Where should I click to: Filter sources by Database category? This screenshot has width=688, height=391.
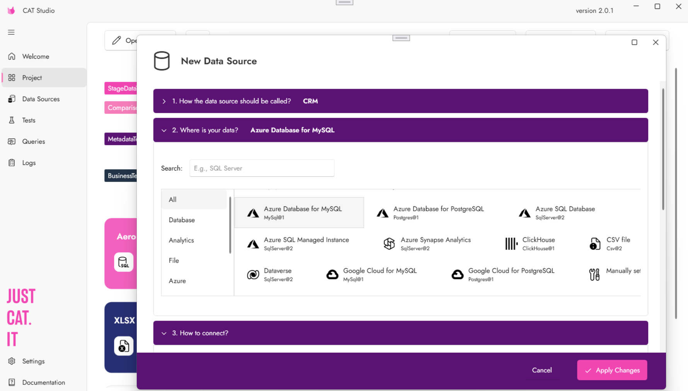[182, 220]
